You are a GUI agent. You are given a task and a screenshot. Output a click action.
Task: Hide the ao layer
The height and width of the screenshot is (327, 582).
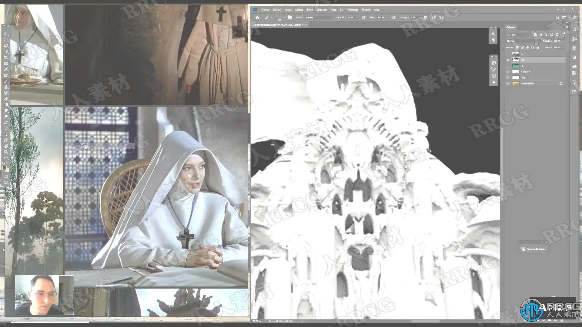[508, 60]
